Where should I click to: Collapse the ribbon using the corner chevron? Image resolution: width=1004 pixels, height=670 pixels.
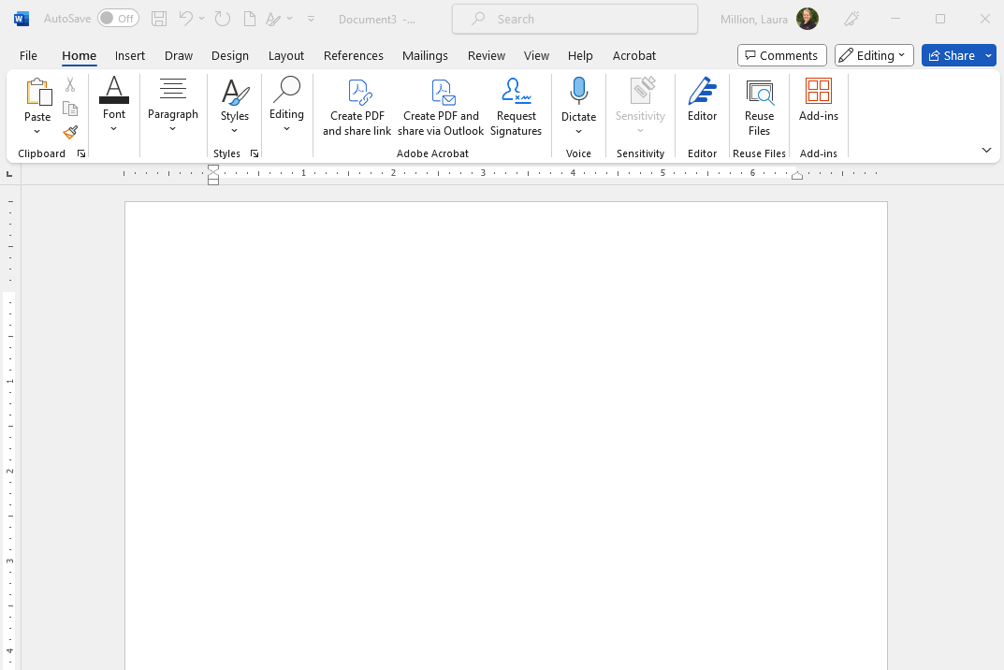click(x=986, y=151)
